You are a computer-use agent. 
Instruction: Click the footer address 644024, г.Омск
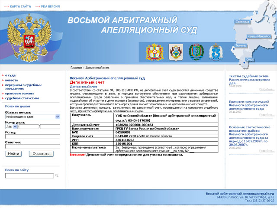[245, 197]
